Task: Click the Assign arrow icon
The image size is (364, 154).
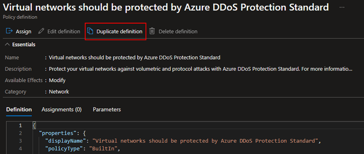Action: click(x=9, y=31)
